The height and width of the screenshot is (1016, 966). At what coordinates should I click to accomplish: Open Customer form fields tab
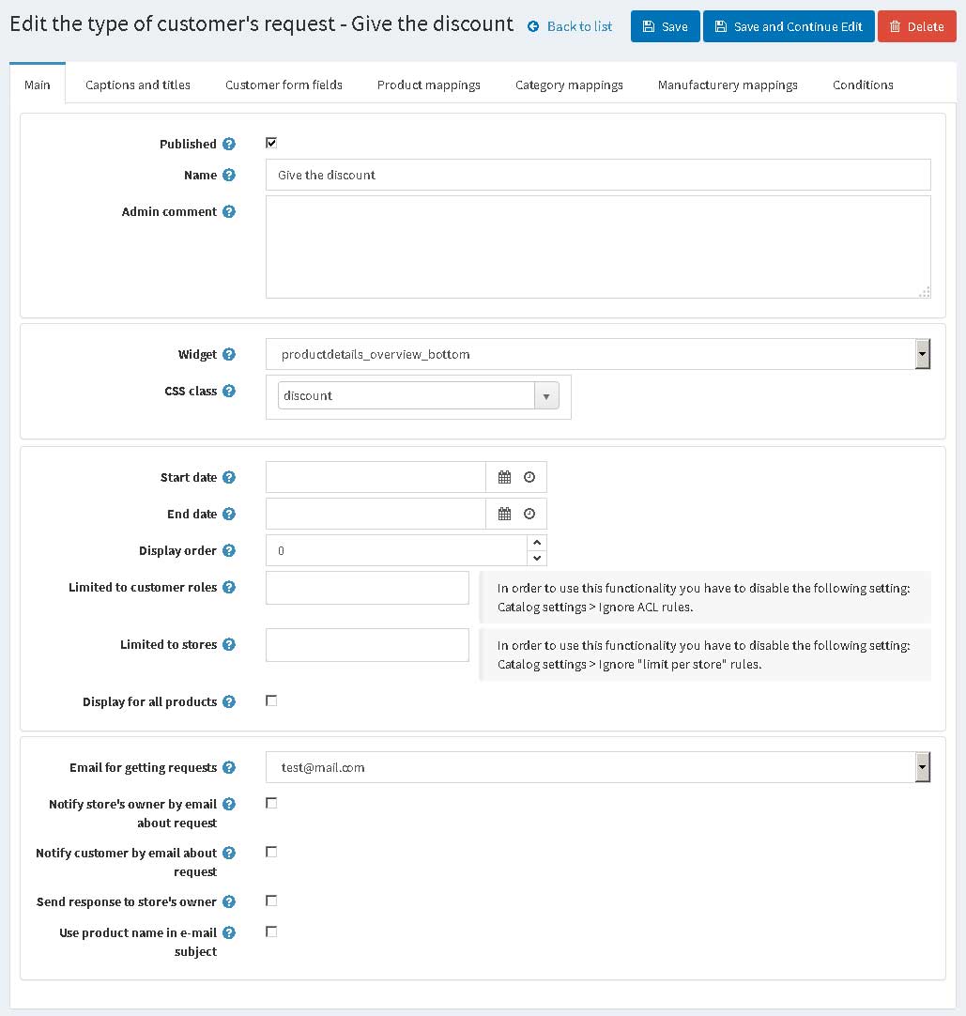pos(284,85)
